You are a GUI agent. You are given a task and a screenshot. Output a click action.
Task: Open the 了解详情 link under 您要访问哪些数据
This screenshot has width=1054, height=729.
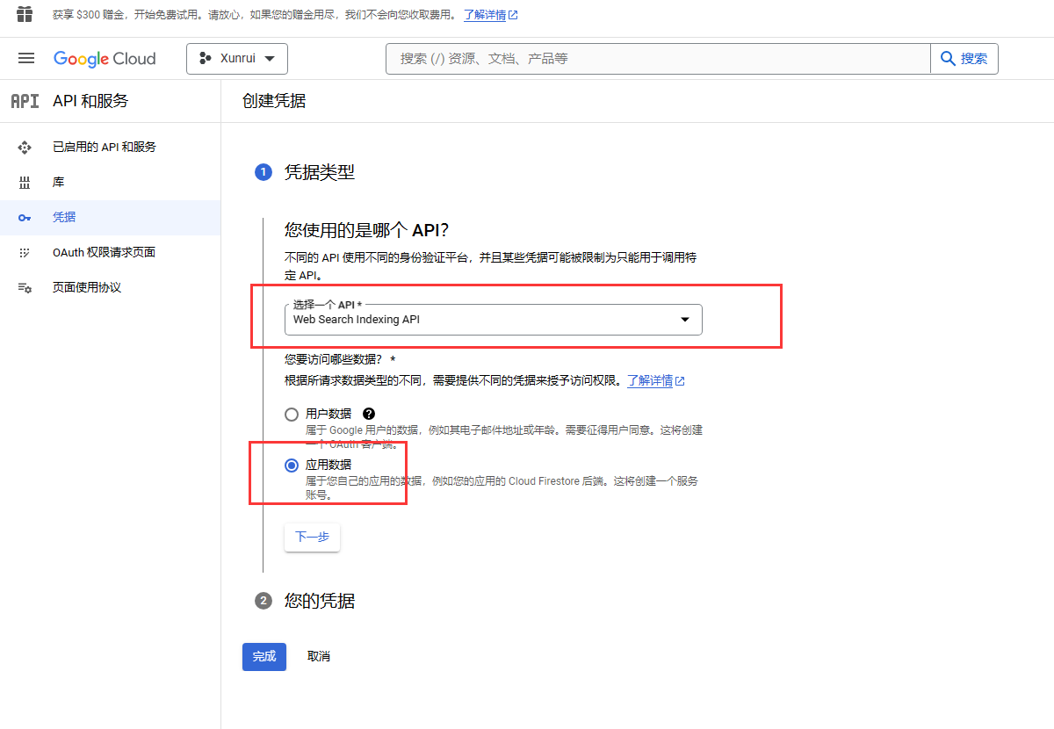(x=656, y=380)
